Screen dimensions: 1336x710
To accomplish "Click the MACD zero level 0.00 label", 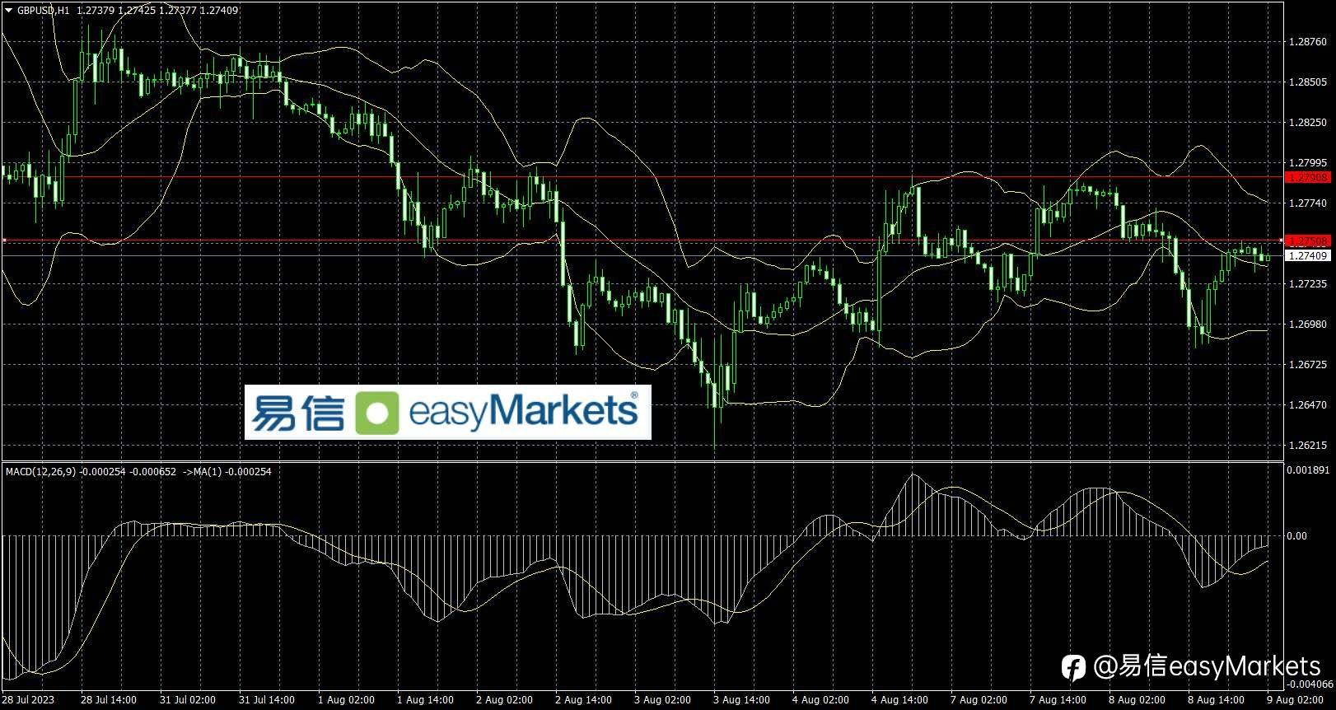I will pyautogui.click(x=1298, y=535).
